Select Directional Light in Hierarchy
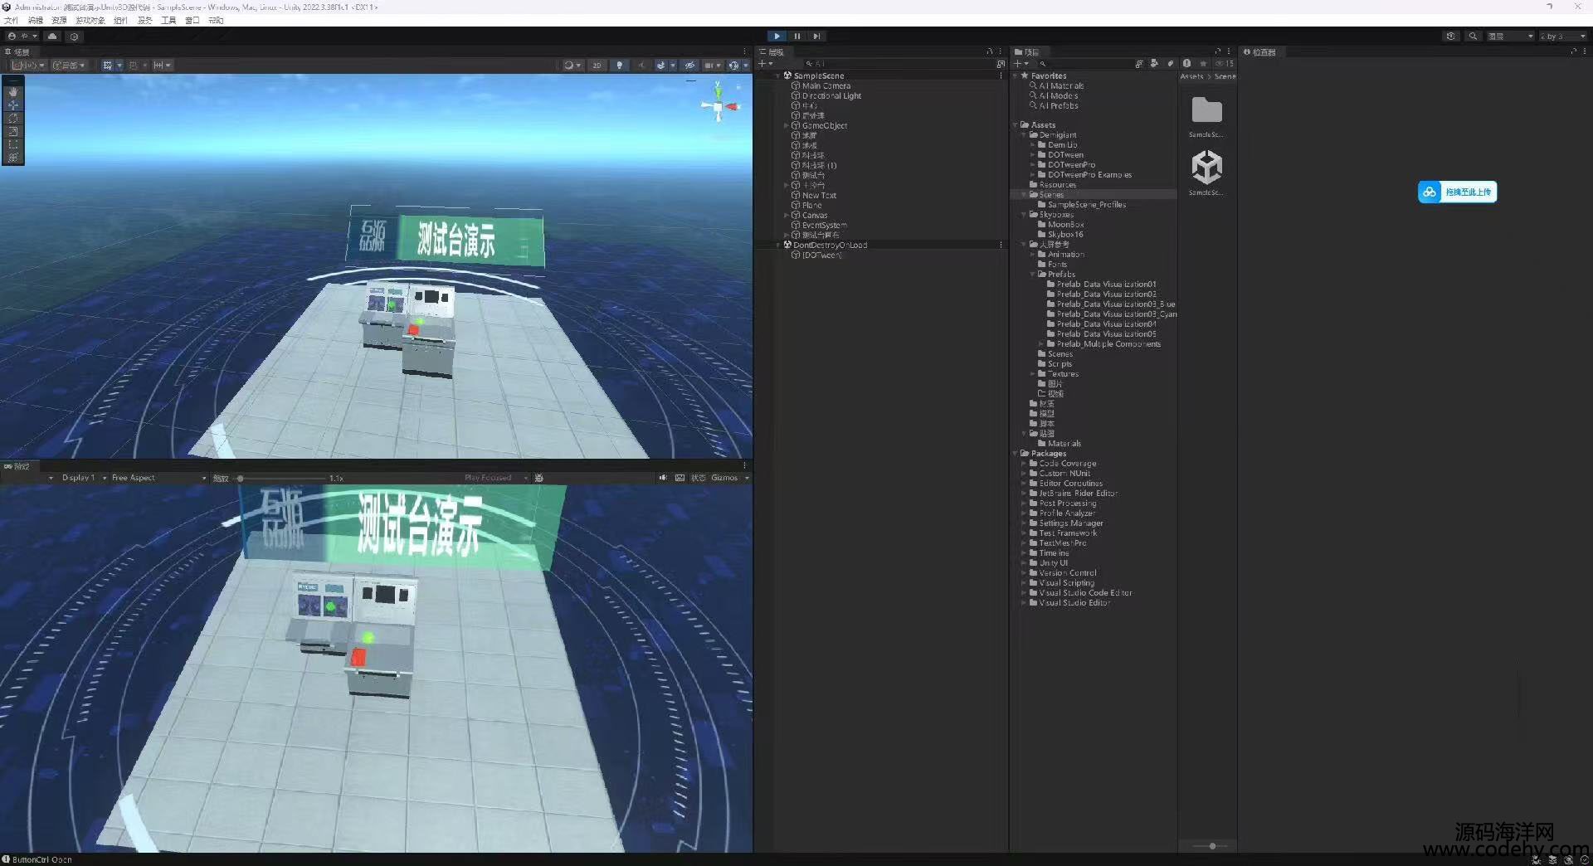The image size is (1593, 866). pyautogui.click(x=831, y=96)
